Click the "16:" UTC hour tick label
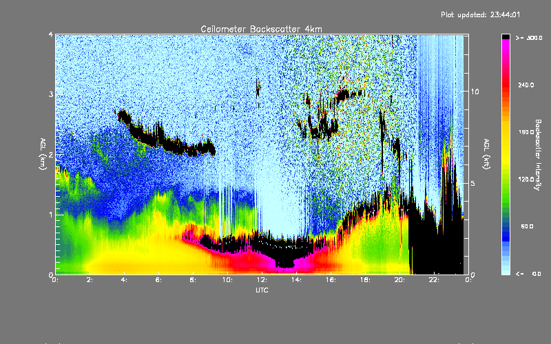 point(331,280)
